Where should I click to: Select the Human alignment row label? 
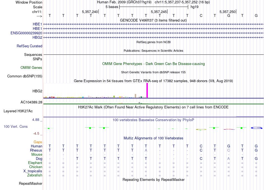36,146
